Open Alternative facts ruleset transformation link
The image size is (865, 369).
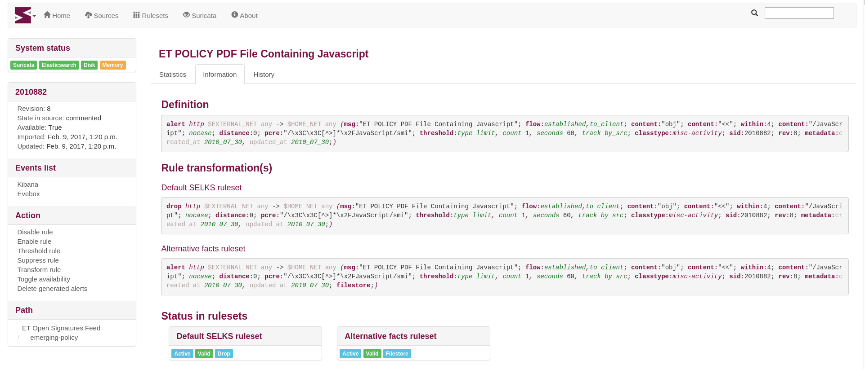point(203,249)
